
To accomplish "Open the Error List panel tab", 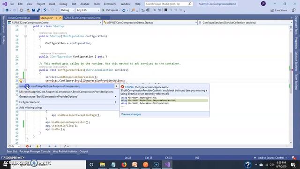I will tap(12, 151).
